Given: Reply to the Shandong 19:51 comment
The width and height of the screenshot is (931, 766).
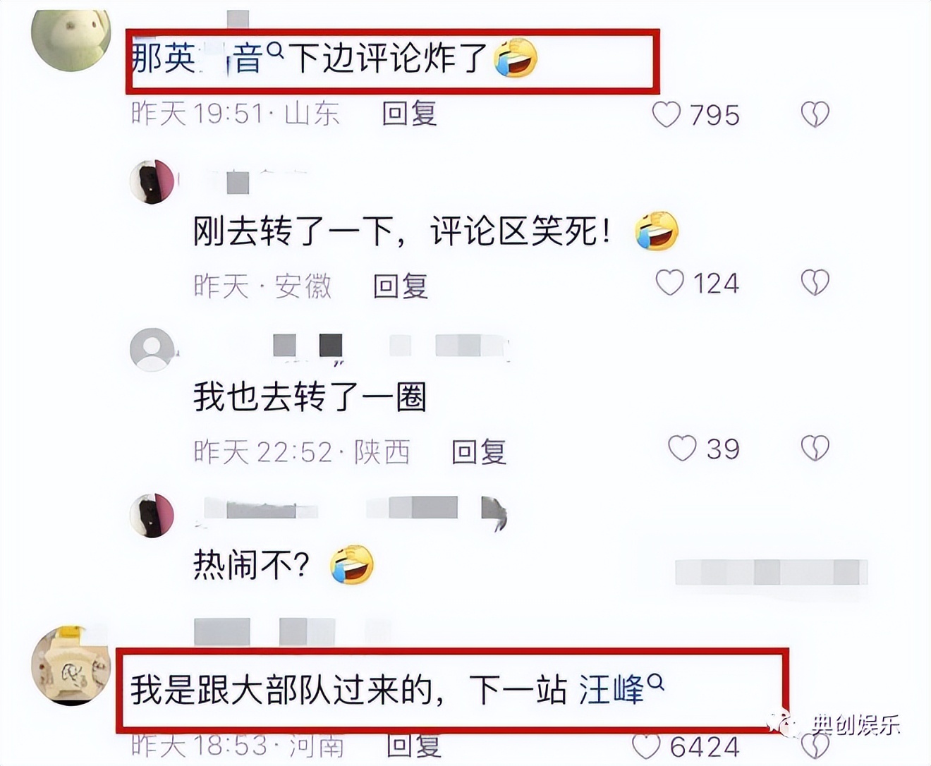Looking at the screenshot, I should pos(409,114).
